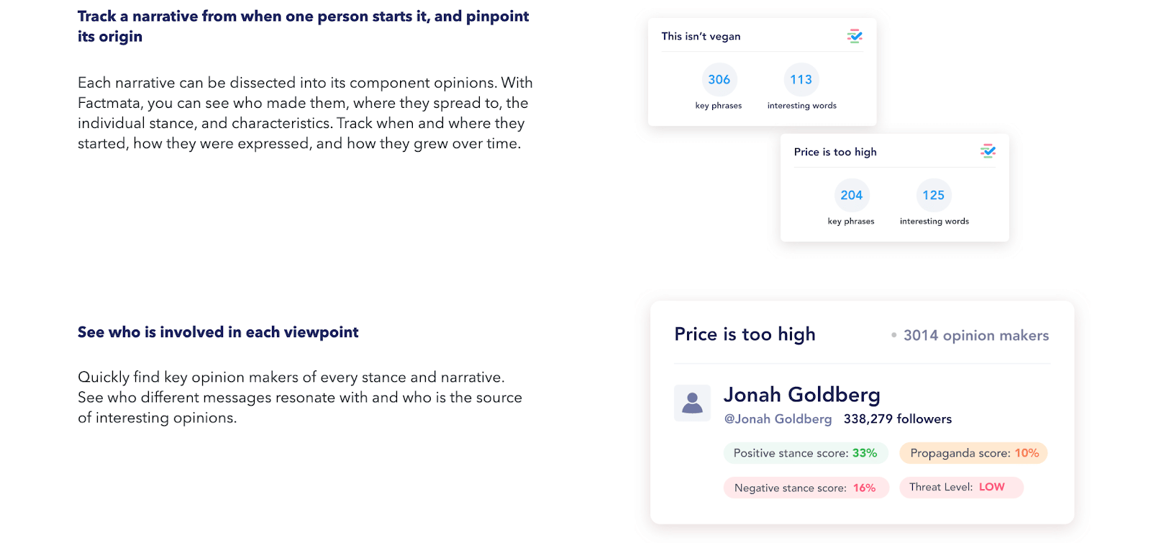Select the 113 interesting words badge
The height and width of the screenshot is (543, 1151).
(x=801, y=80)
